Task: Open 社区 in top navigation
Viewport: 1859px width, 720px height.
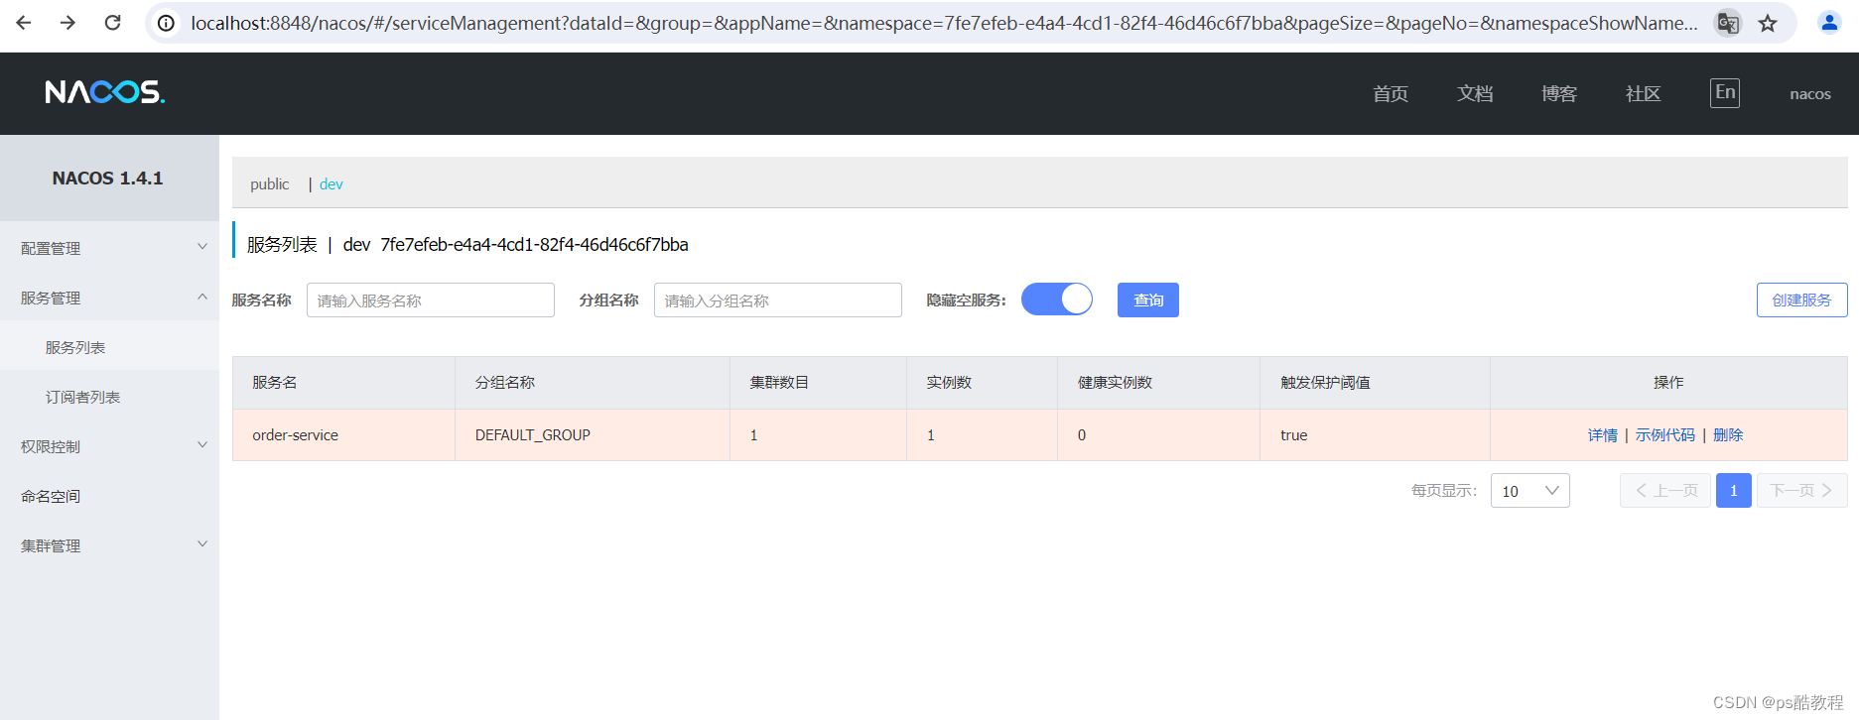Action: (1644, 93)
